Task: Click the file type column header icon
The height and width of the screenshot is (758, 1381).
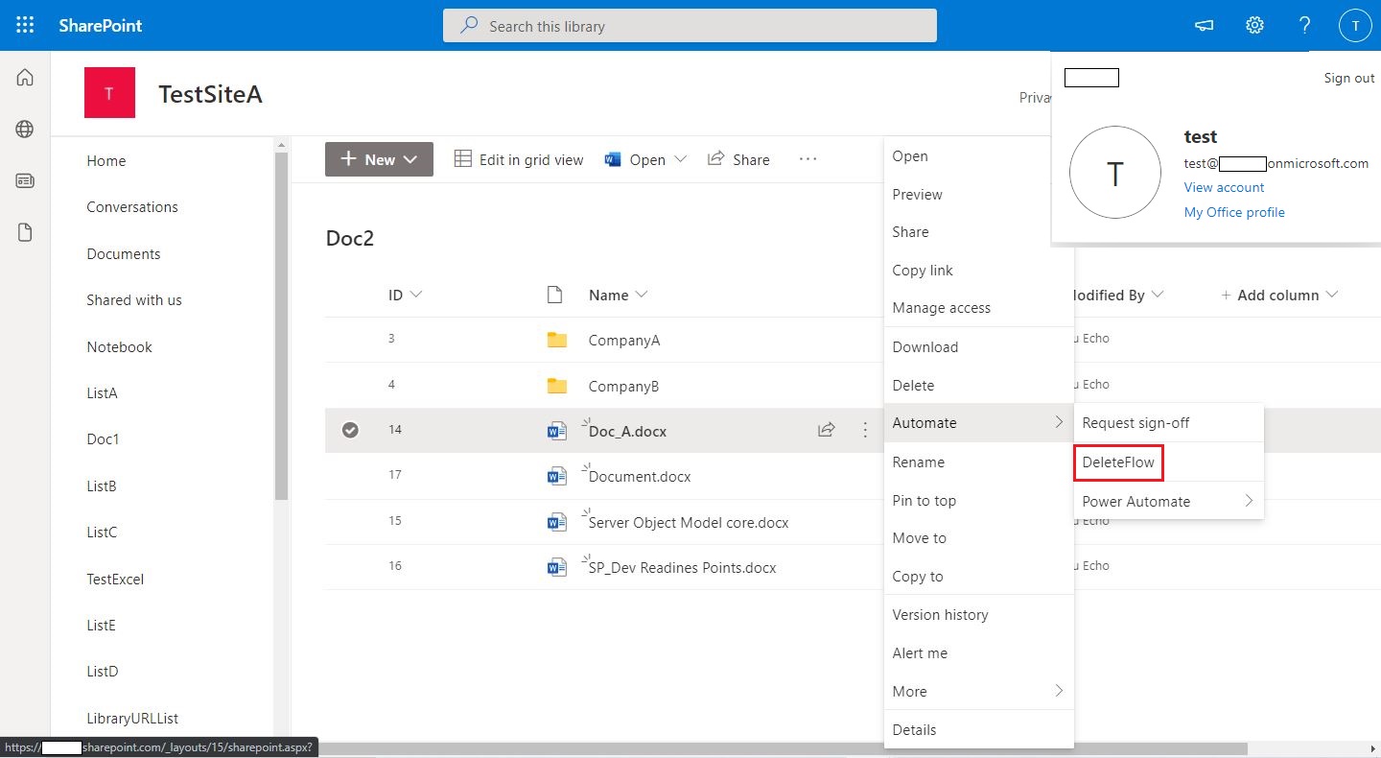Action: click(x=554, y=295)
